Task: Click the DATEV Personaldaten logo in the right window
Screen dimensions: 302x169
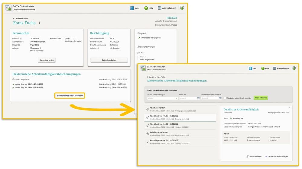Action: [143, 68]
